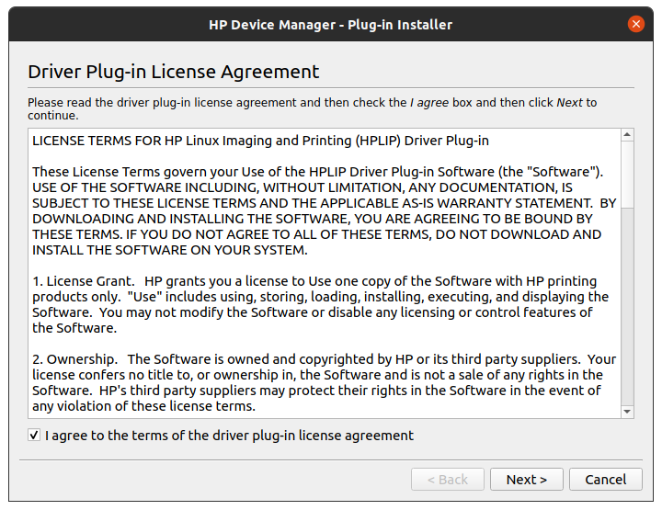662x510 pixels.
Task: Click the scrollbar track below the thumb
Action: click(627, 307)
